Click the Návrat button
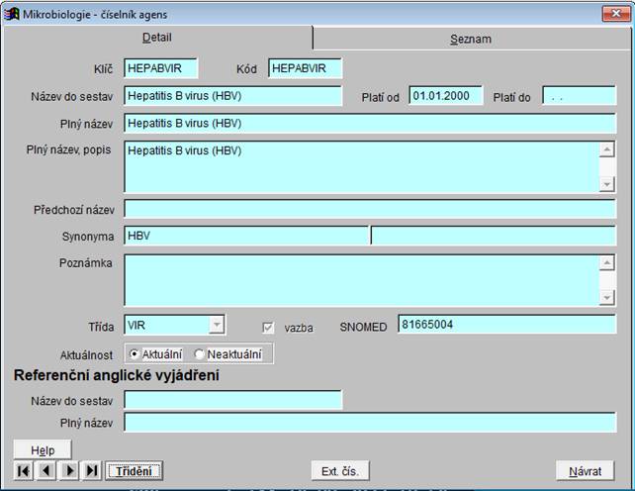This screenshot has width=635, height=491. click(x=585, y=471)
